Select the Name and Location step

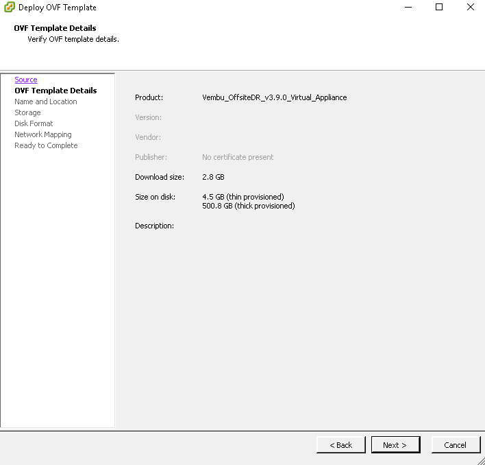[x=46, y=102]
